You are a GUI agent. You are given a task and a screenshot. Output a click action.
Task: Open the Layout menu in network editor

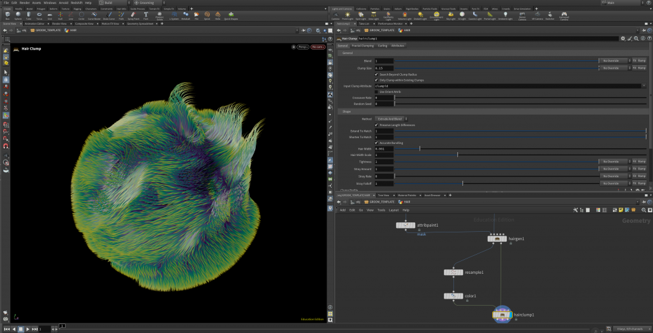click(x=393, y=210)
